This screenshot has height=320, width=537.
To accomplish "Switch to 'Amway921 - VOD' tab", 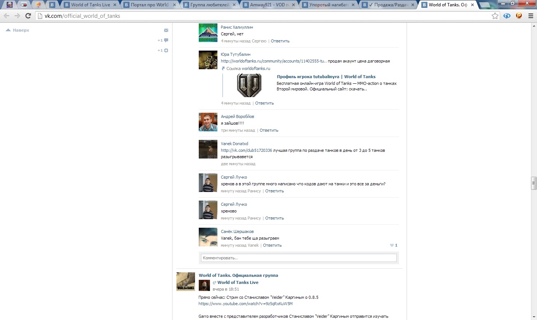I will click(x=269, y=5).
